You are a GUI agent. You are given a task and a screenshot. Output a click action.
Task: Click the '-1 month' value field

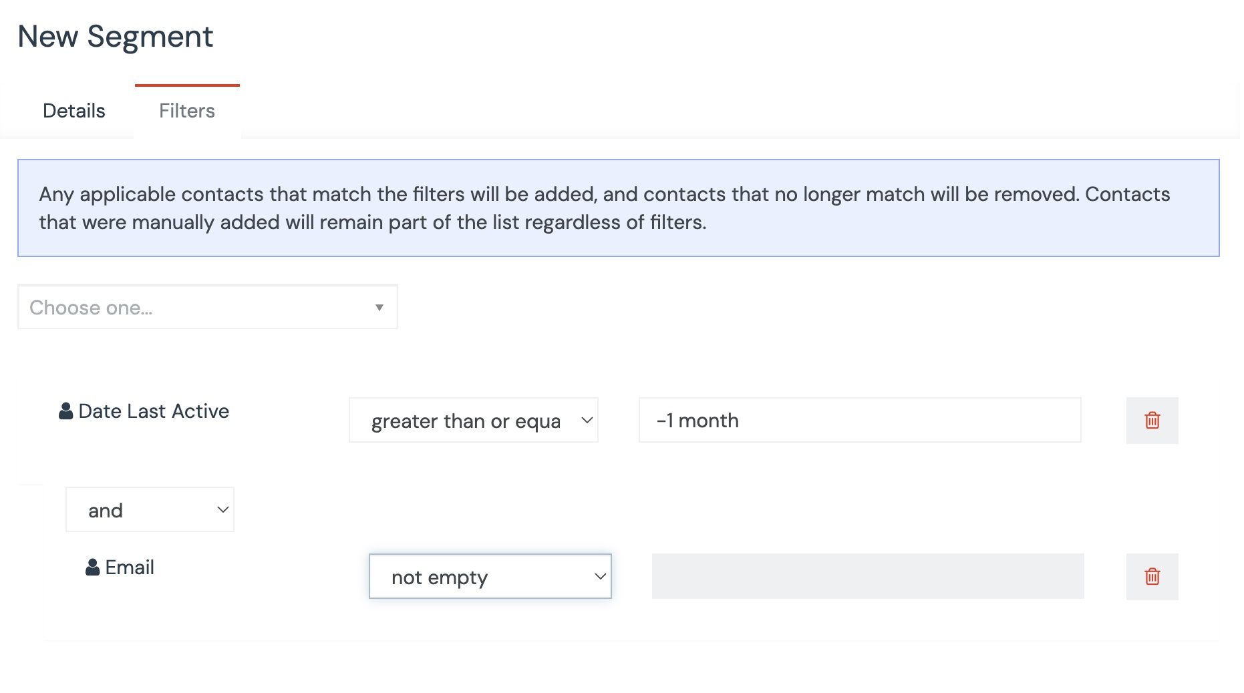coord(859,421)
